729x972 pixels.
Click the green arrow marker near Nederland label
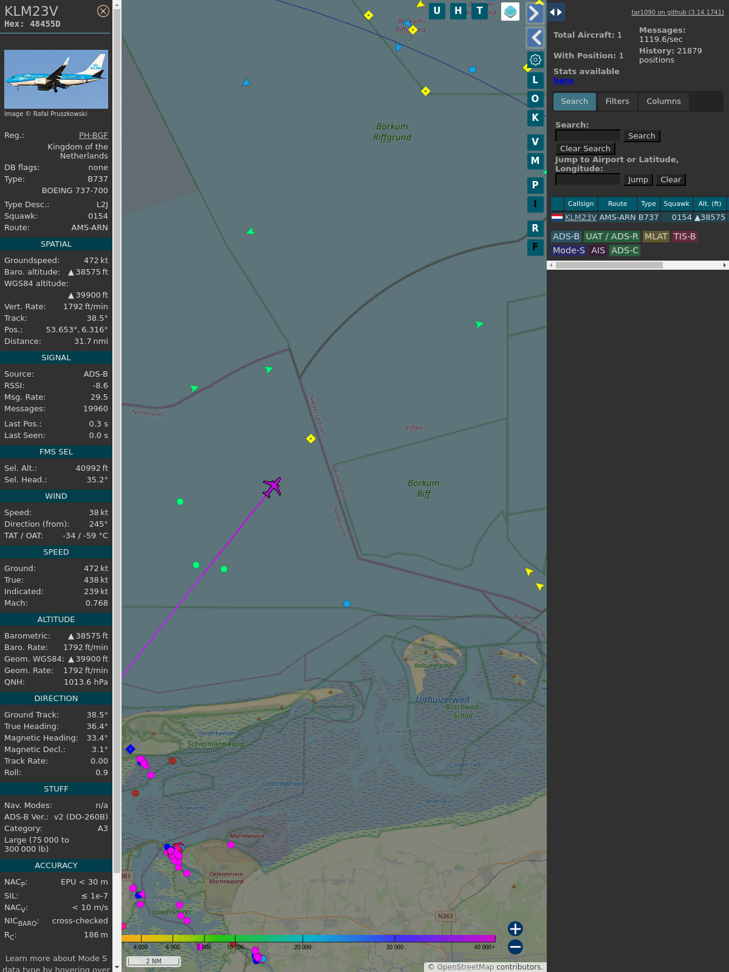tap(194, 388)
